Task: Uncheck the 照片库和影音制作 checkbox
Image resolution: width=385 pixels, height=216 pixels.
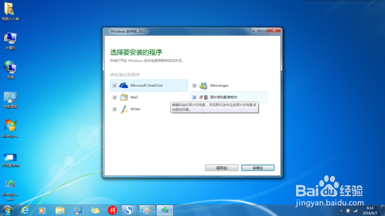Action: (x=194, y=97)
